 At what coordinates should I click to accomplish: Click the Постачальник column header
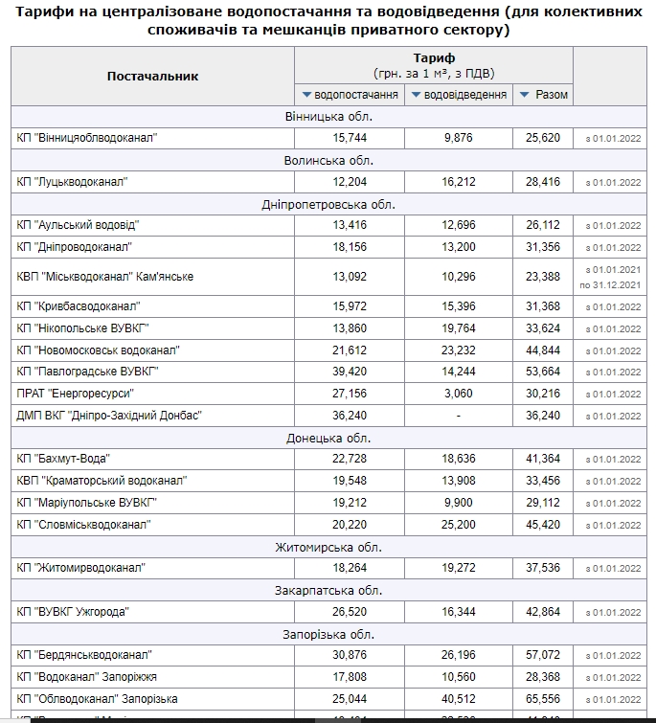152,76
